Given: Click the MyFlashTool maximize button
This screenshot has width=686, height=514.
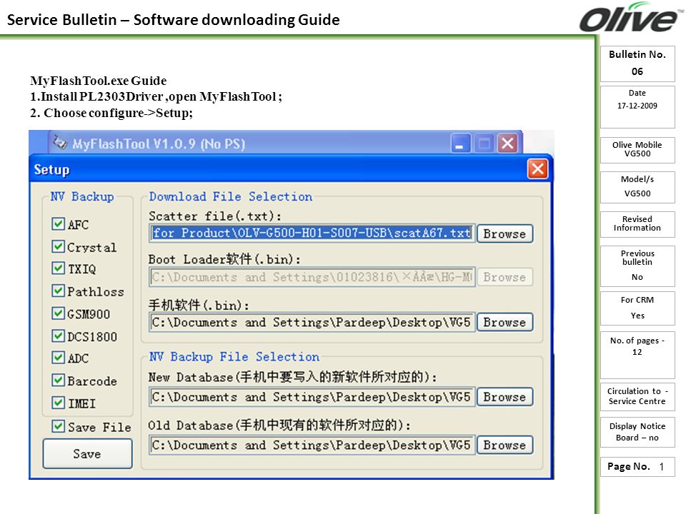Looking at the screenshot, I should [x=484, y=143].
